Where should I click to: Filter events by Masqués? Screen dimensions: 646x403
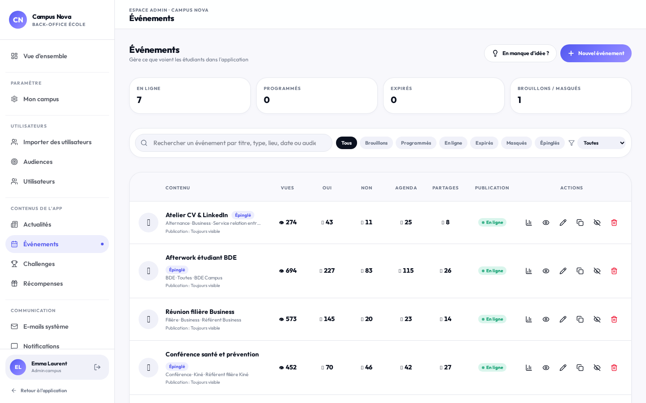point(516,143)
